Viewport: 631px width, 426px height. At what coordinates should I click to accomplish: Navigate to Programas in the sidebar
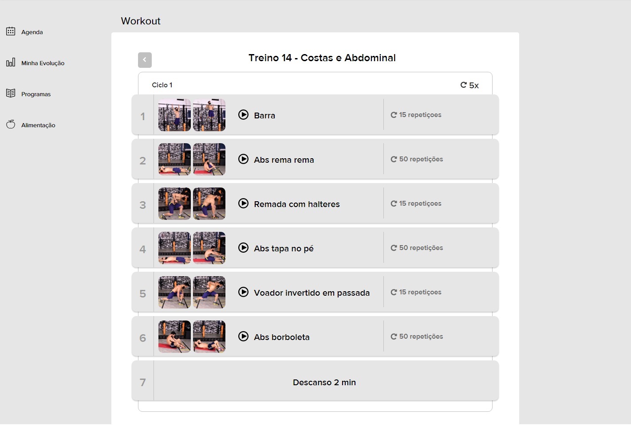[36, 94]
